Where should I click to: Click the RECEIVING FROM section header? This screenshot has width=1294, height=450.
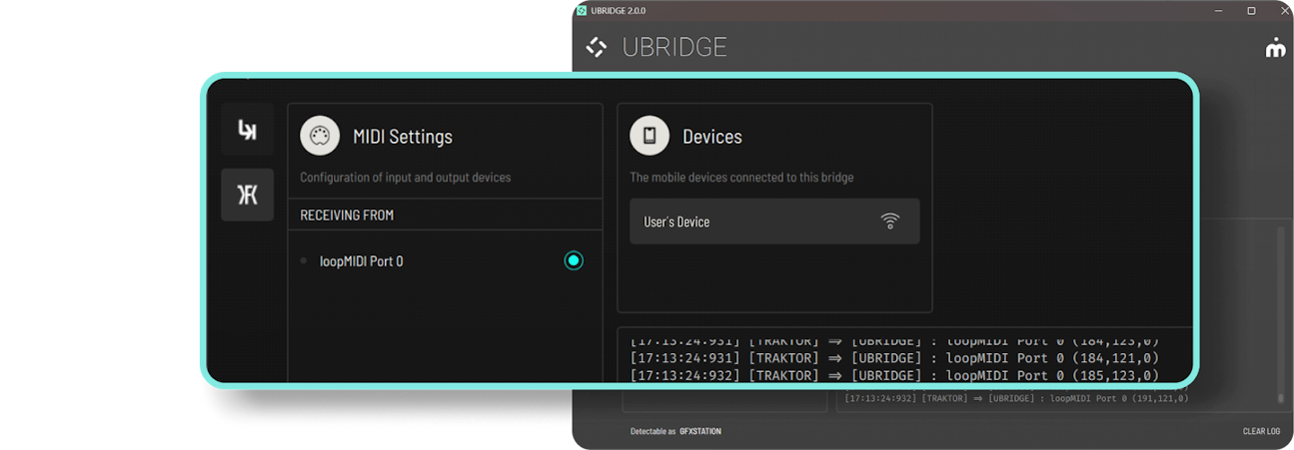(347, 215)
